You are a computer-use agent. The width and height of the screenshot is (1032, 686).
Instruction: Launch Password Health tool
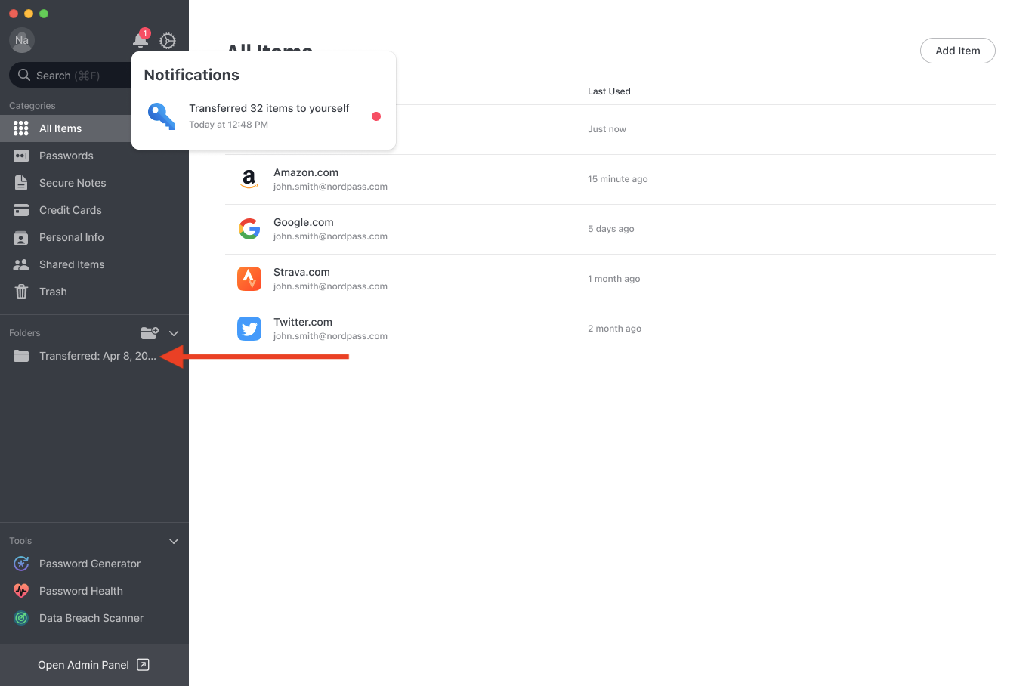pos(94,591)
